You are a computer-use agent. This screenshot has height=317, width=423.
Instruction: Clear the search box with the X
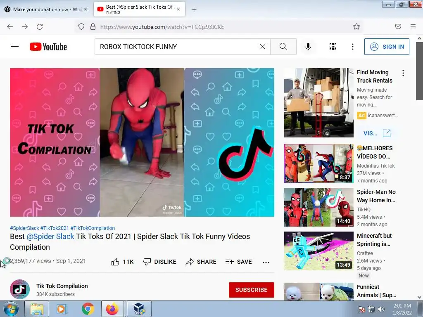coord(262,47)
